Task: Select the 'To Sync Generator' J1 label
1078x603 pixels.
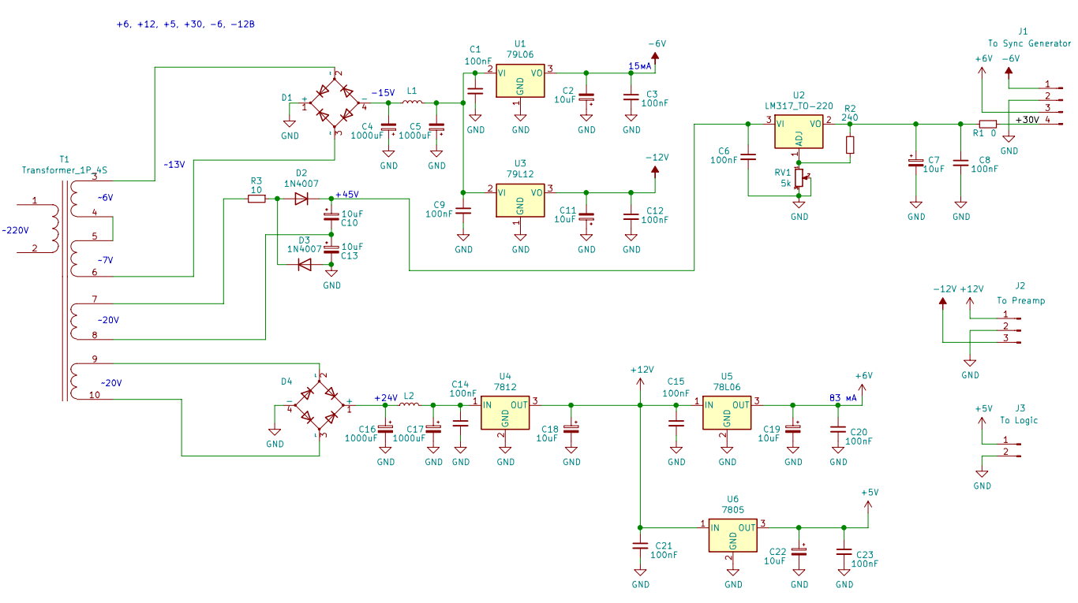Action: [x=1029, y=43]
